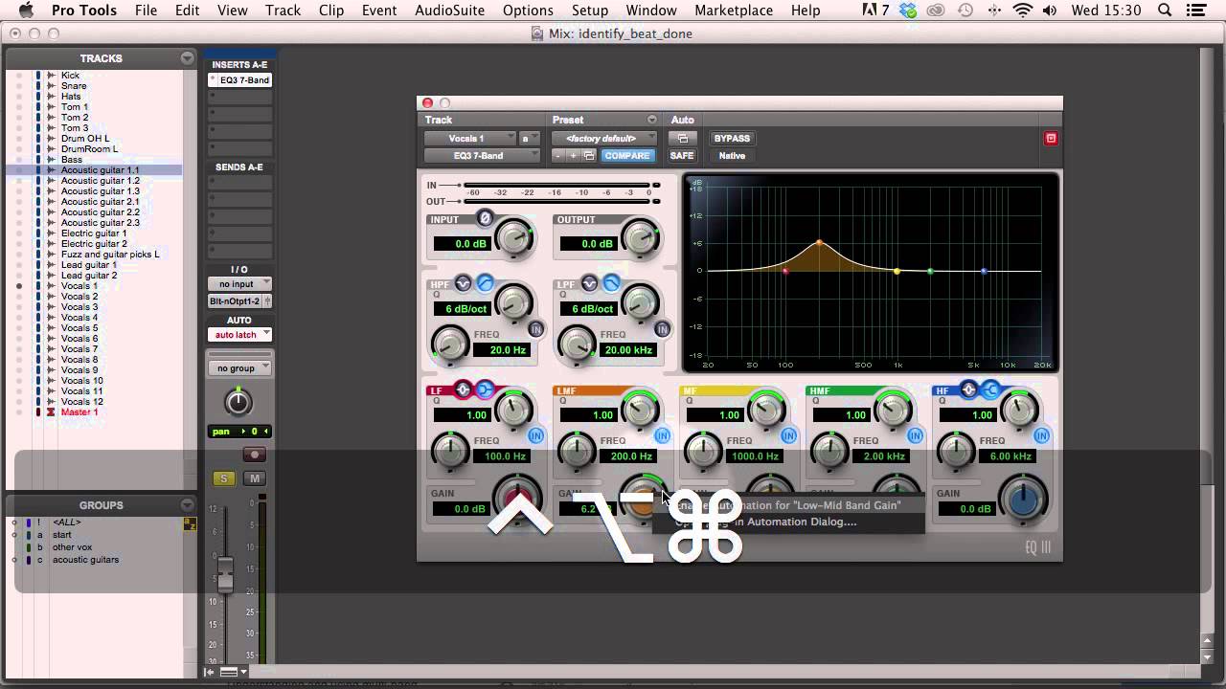
Task: Select the LPF notch filter type icon
Action: click(x=590, y=283)
